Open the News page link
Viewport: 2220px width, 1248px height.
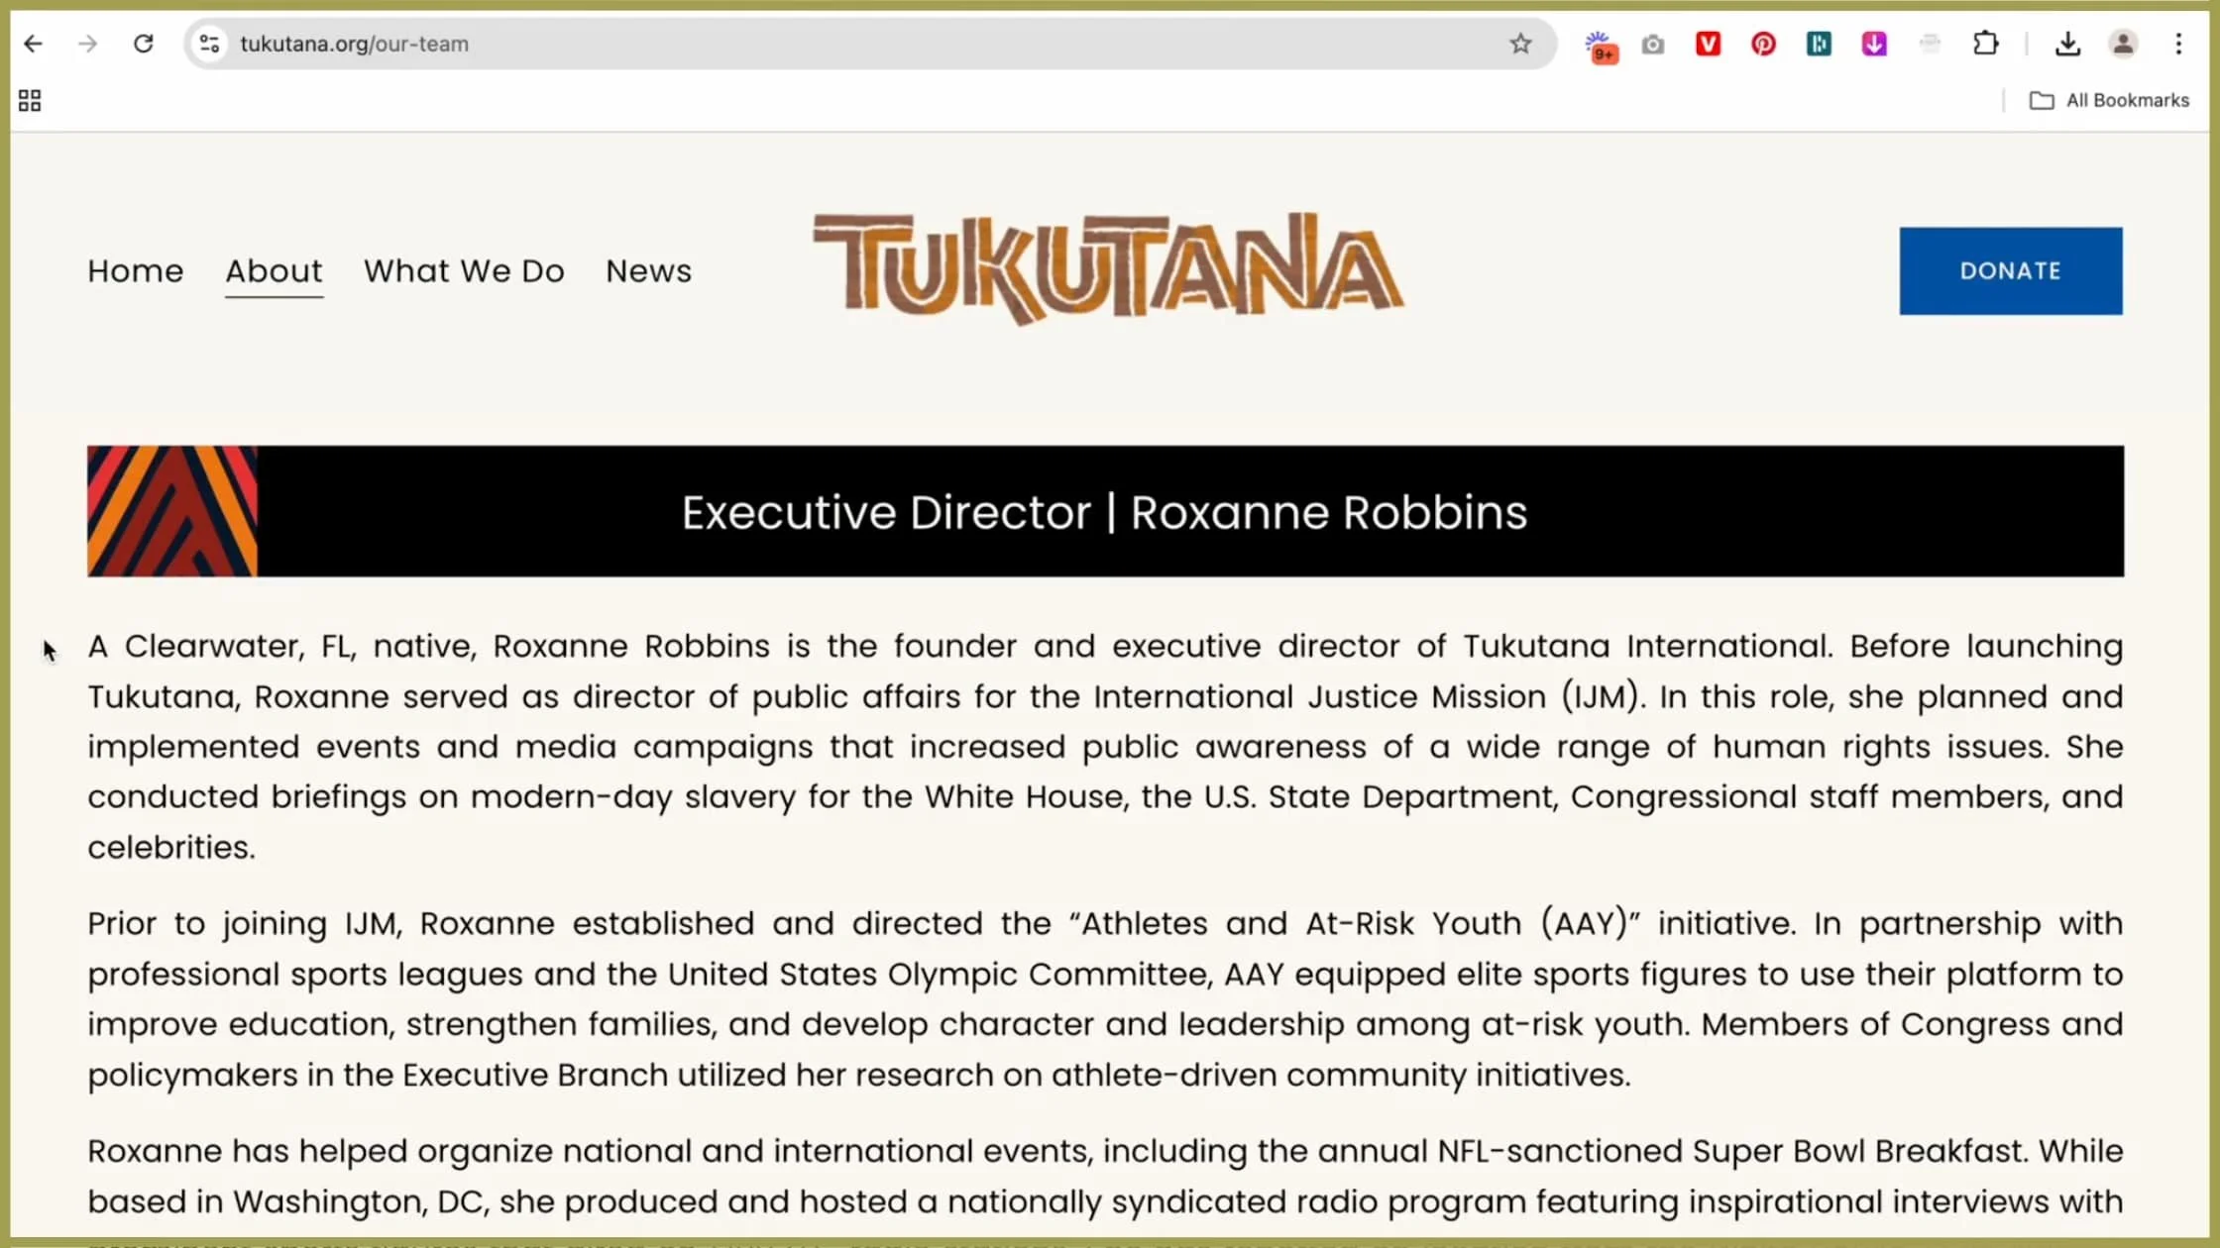coord(648,270)
